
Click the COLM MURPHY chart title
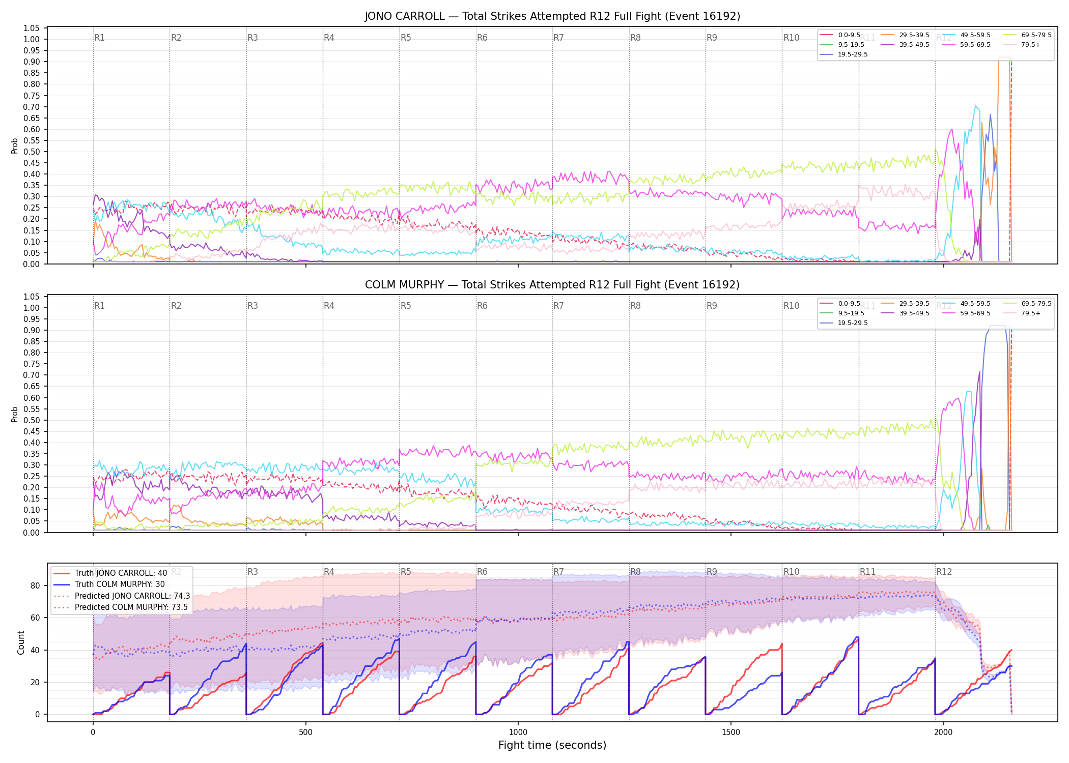(x=552, y=285)
